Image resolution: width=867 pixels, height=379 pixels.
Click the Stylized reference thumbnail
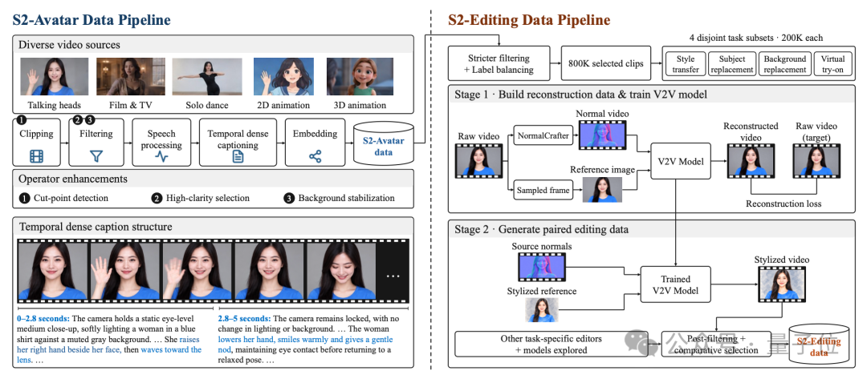(x=541, y=310)
